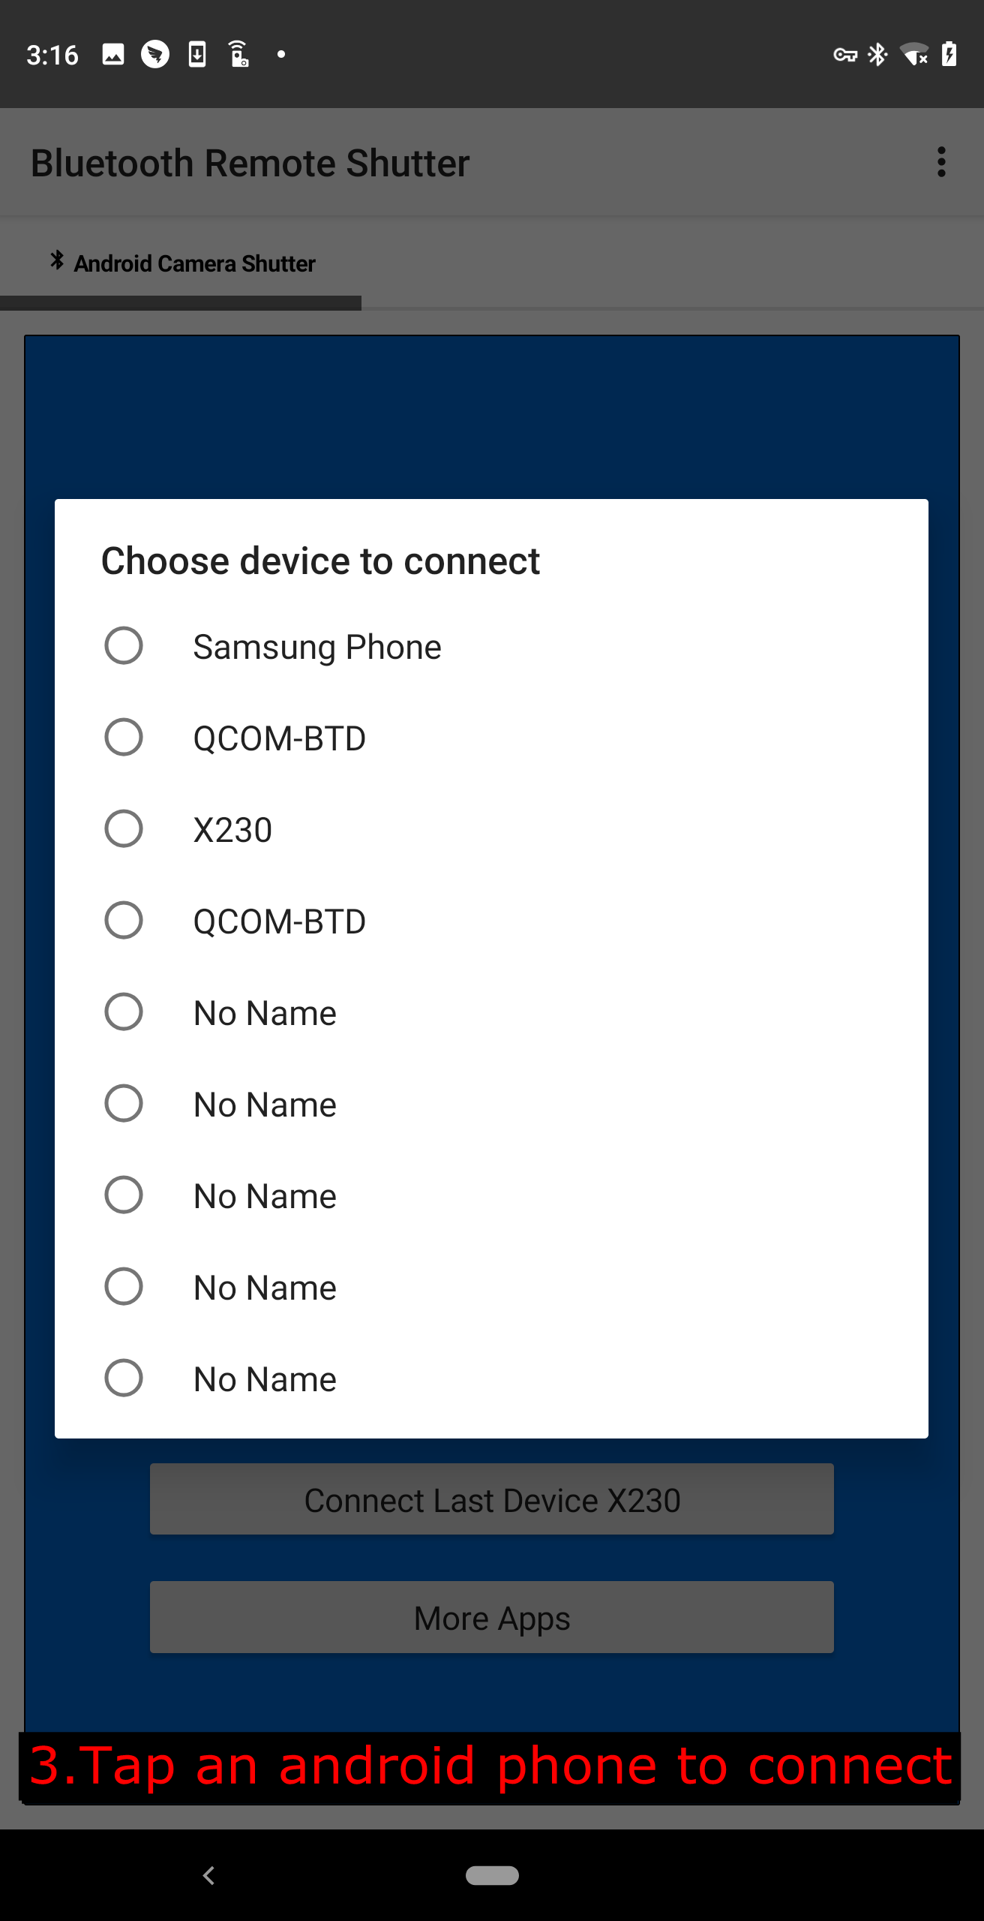Switch to the Android Camera Shutter tab
This screenshot has width=984, height=1921.
(194, 262)
